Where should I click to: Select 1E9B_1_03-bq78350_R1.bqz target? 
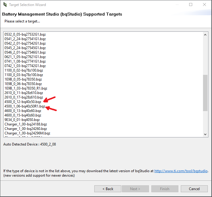pos(26,88)
